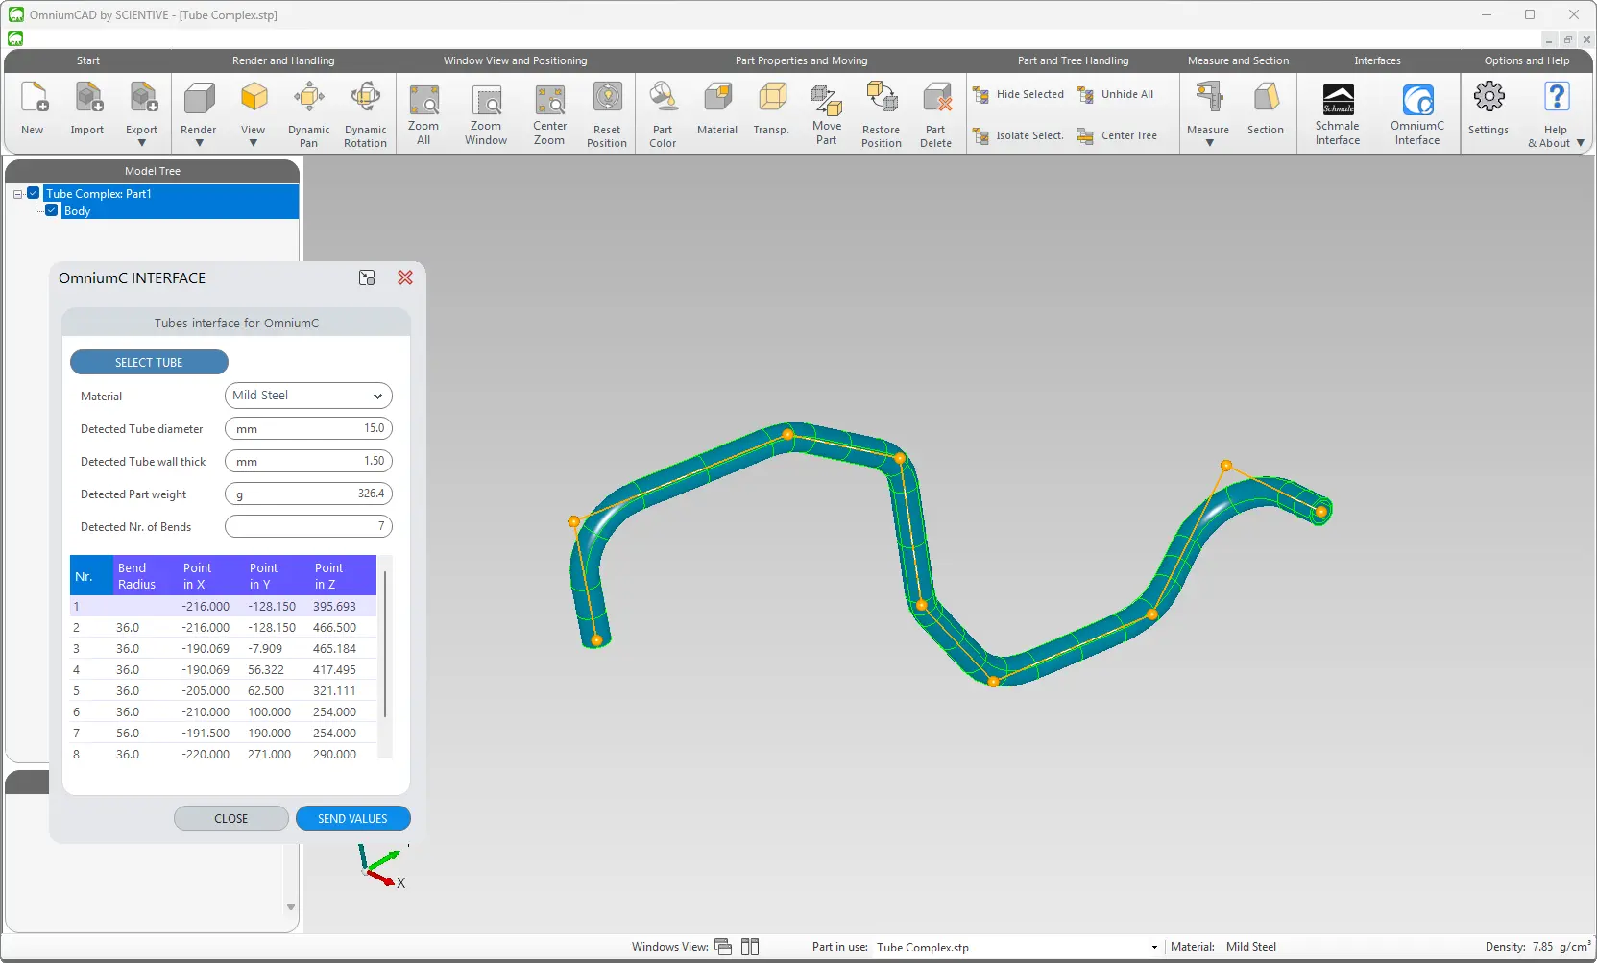Activate the Zoom Window tool
The image size is (1597, 963).
[486, 99]
